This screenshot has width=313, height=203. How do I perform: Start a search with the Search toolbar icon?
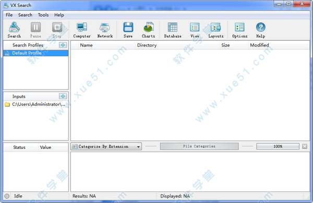(14, 30)
